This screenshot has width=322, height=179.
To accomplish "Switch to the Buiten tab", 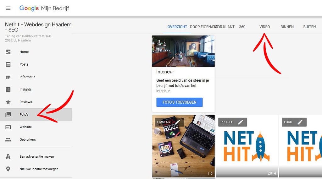I will tap(309, 27).
